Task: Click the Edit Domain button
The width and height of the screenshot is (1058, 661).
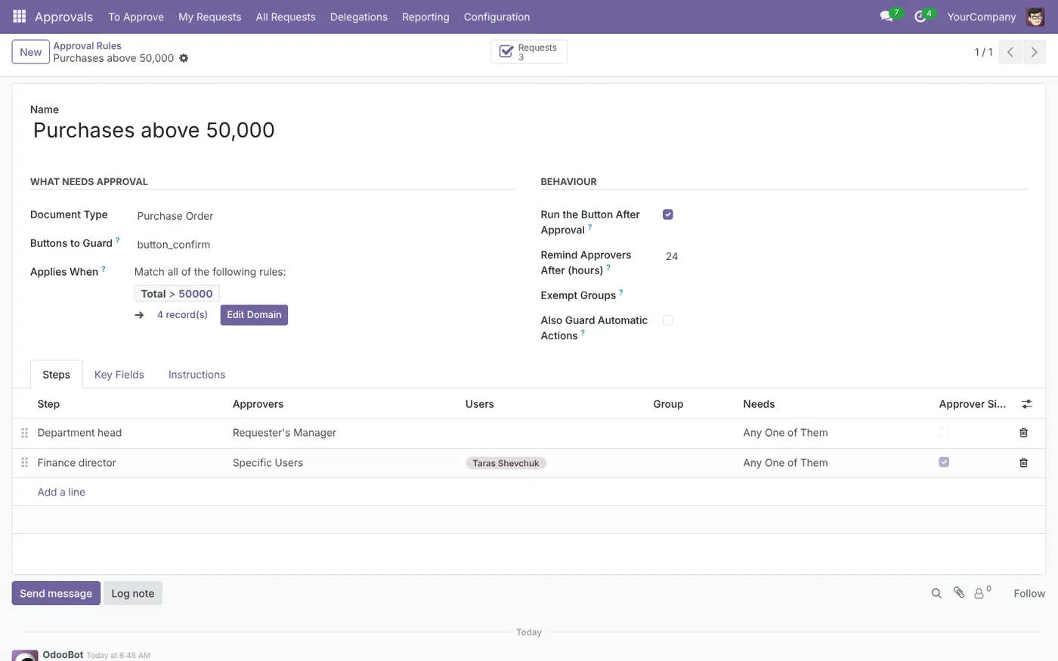Action: pos(254,315)
